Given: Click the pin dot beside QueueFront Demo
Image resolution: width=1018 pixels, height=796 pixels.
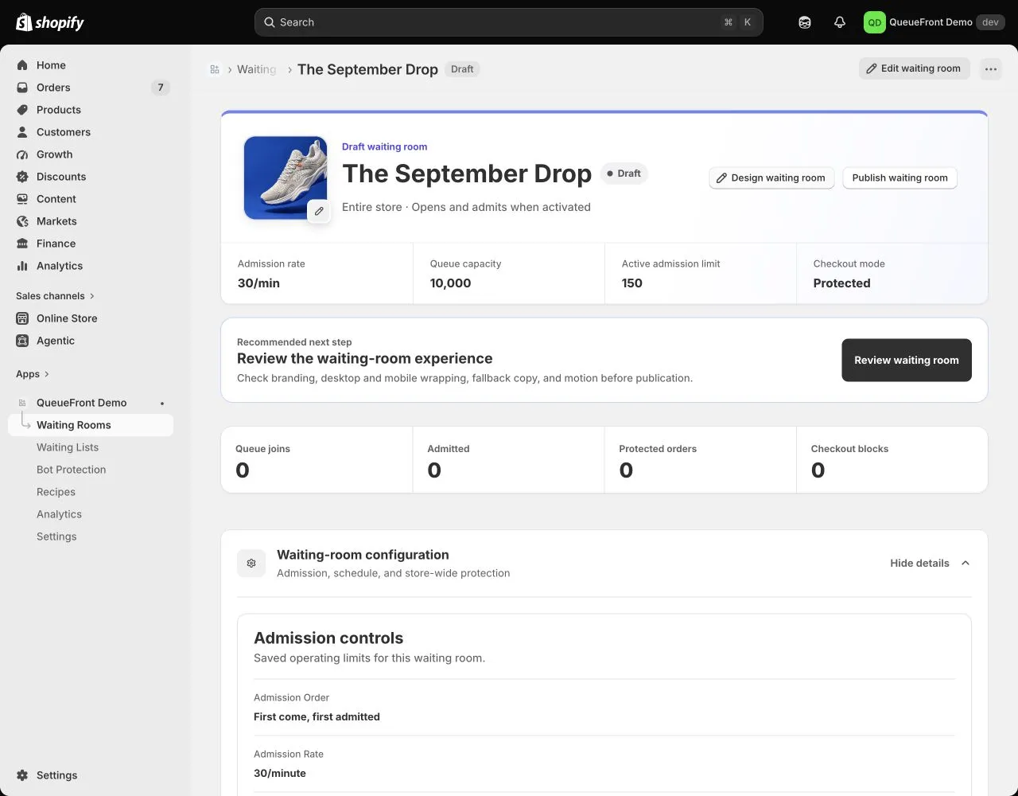Looking at the screenshot, I should tap(162, 404).
